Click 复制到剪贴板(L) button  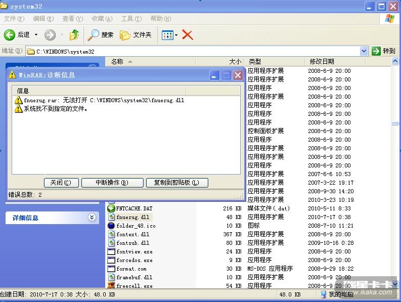(x=177, y=183)
